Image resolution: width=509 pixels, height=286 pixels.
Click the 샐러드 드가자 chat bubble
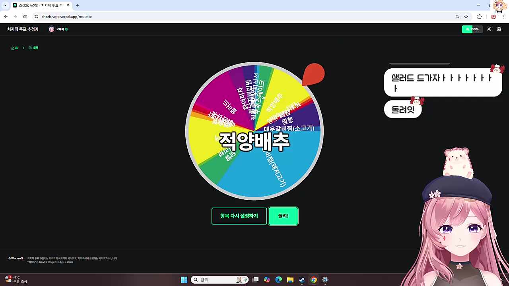[x=443, y=83]
